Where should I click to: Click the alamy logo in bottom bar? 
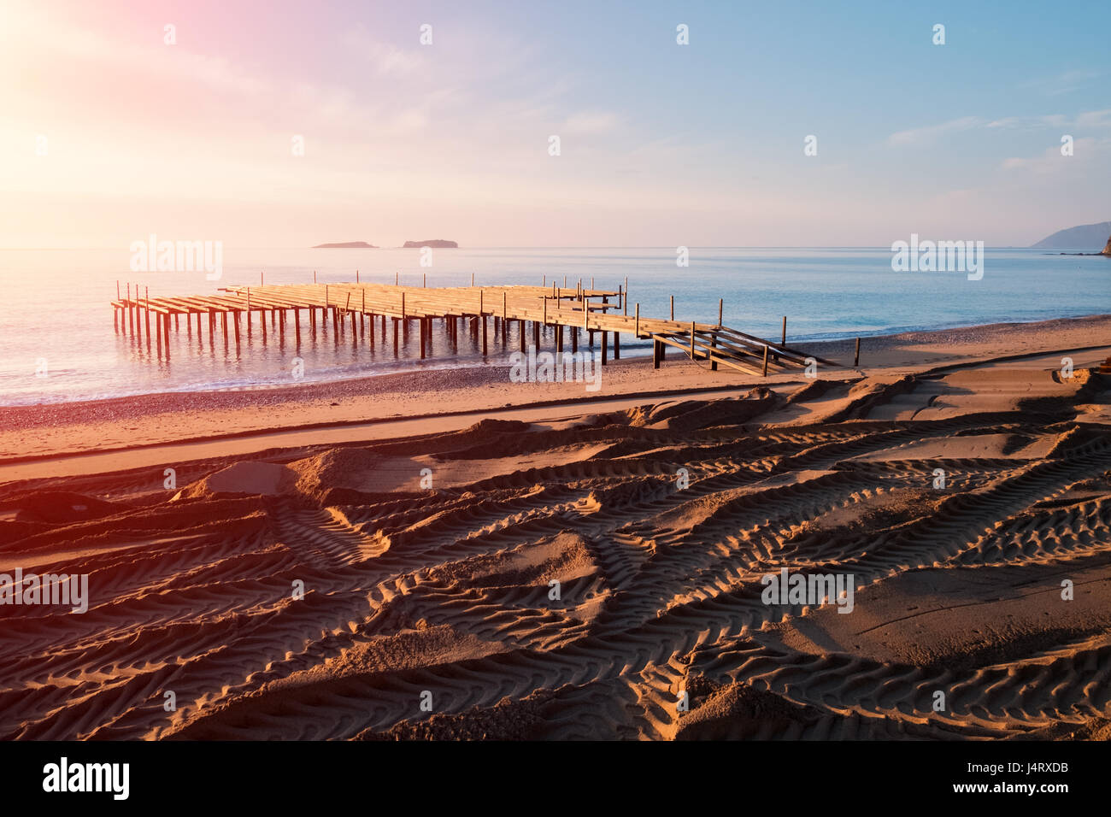[x=86, y=779]
